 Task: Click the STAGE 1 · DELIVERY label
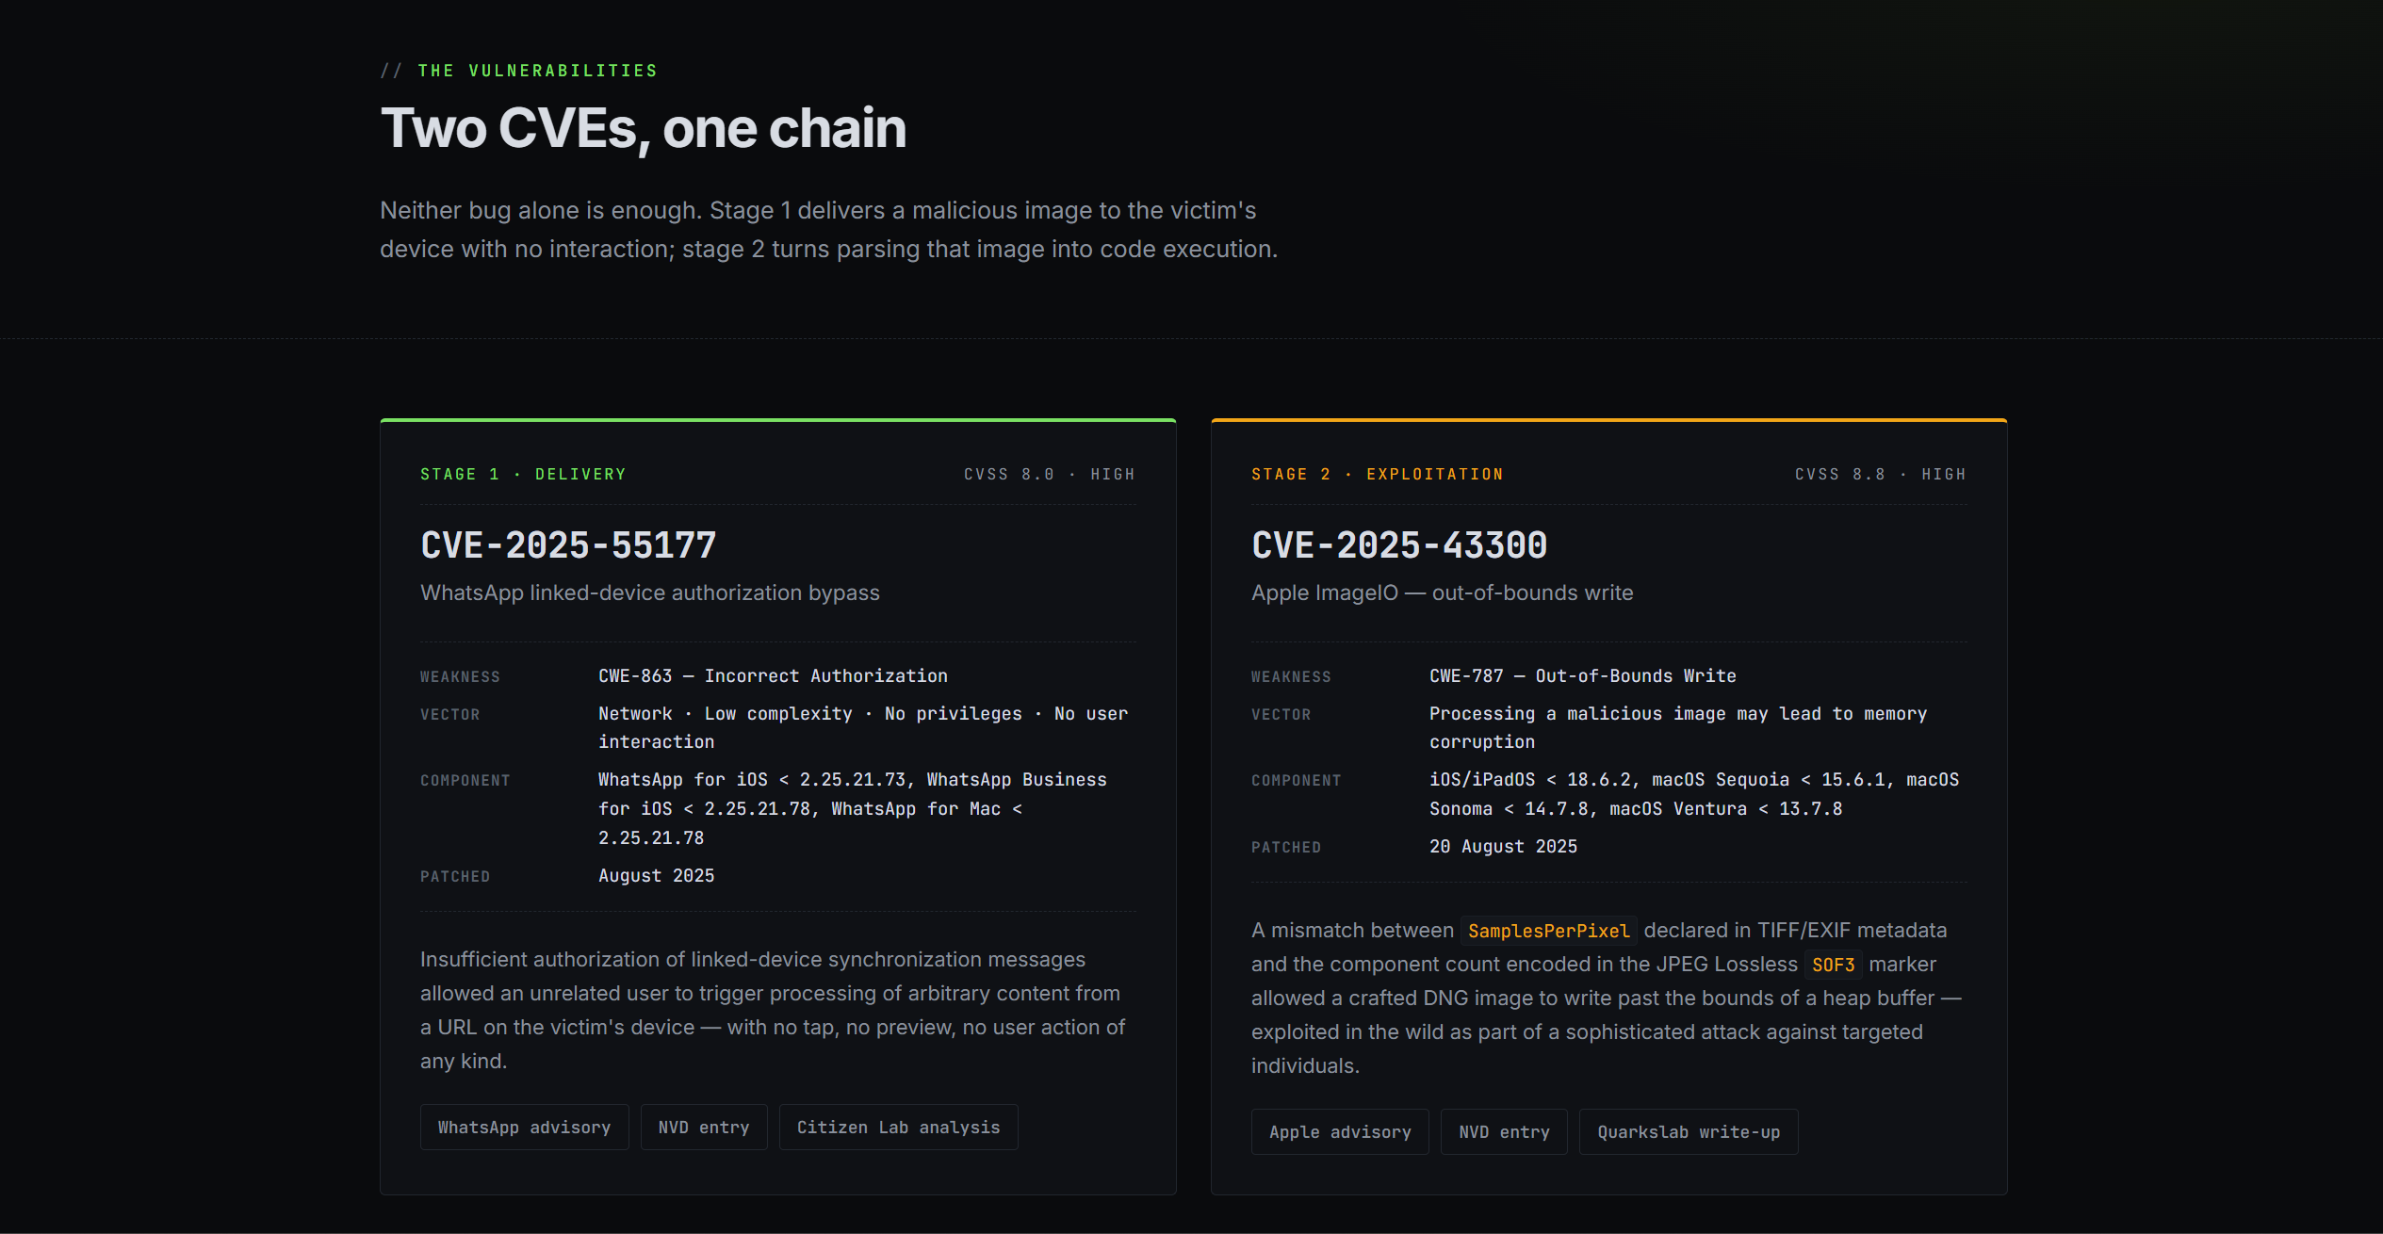pos(522,474)
